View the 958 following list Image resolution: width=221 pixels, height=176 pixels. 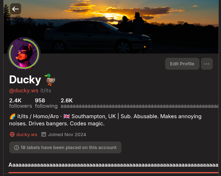46,103
